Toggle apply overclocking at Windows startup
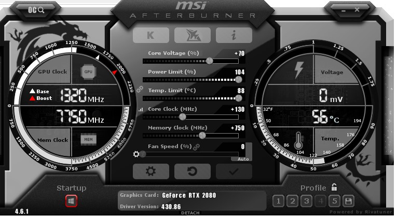 pyautogui.click(x=72, y=201)
